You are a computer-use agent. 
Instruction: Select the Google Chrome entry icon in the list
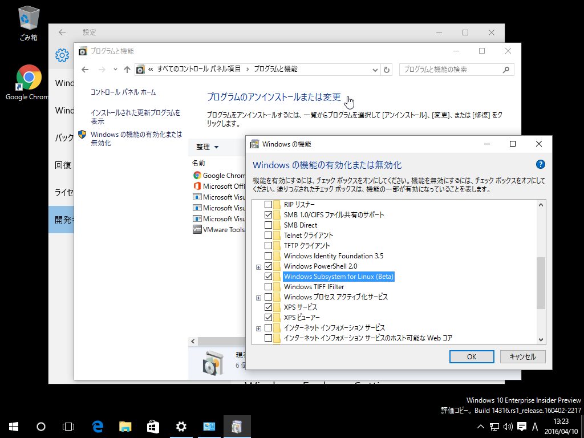197,176
